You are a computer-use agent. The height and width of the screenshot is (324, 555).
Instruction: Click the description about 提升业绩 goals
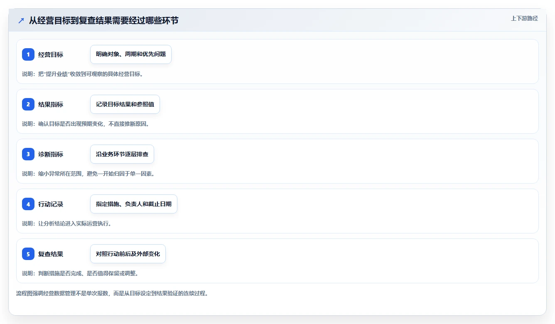(x=83, y=74)
